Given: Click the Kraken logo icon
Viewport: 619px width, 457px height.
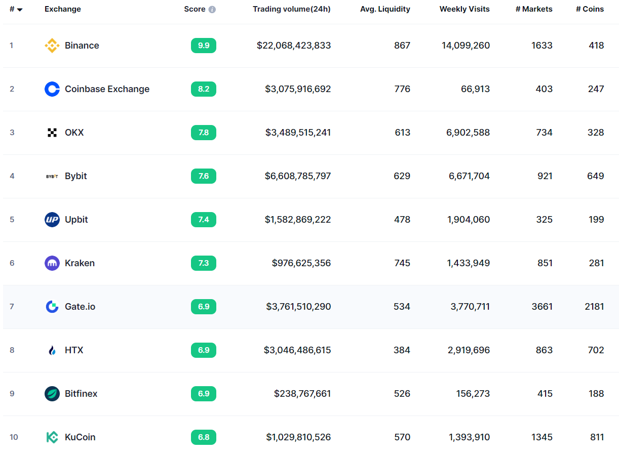Looking at the screenshot, I should pos(52,263).
